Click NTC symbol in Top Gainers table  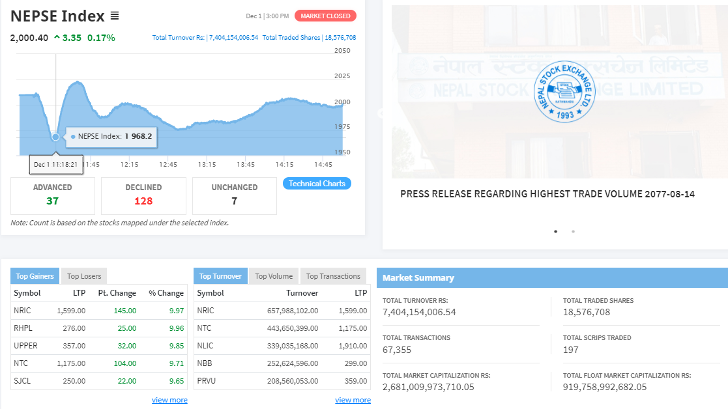(x=21, y=363)
